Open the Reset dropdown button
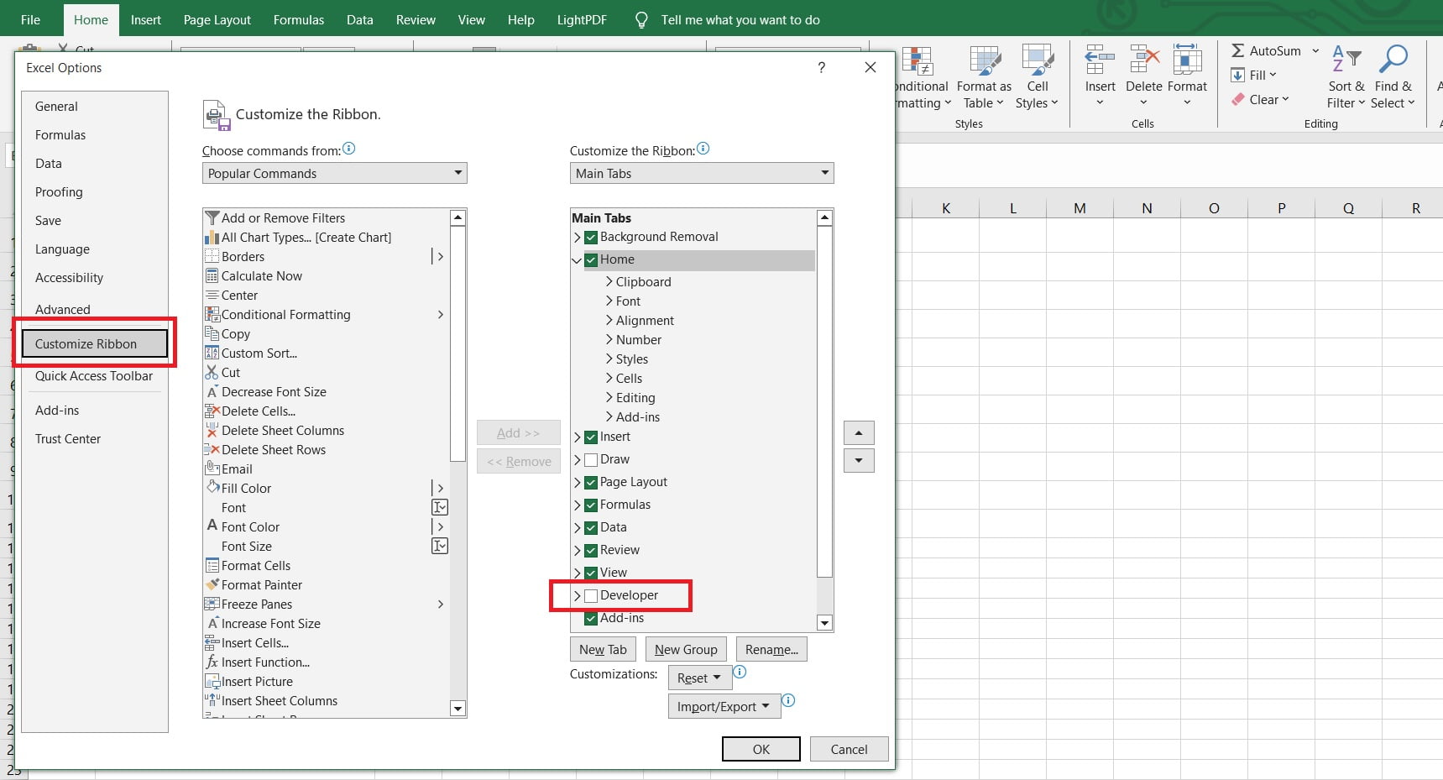 coord(700,678)
